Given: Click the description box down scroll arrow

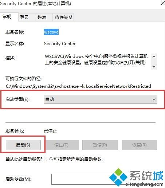Looking at the screenshot, I should tap(154, 66).
